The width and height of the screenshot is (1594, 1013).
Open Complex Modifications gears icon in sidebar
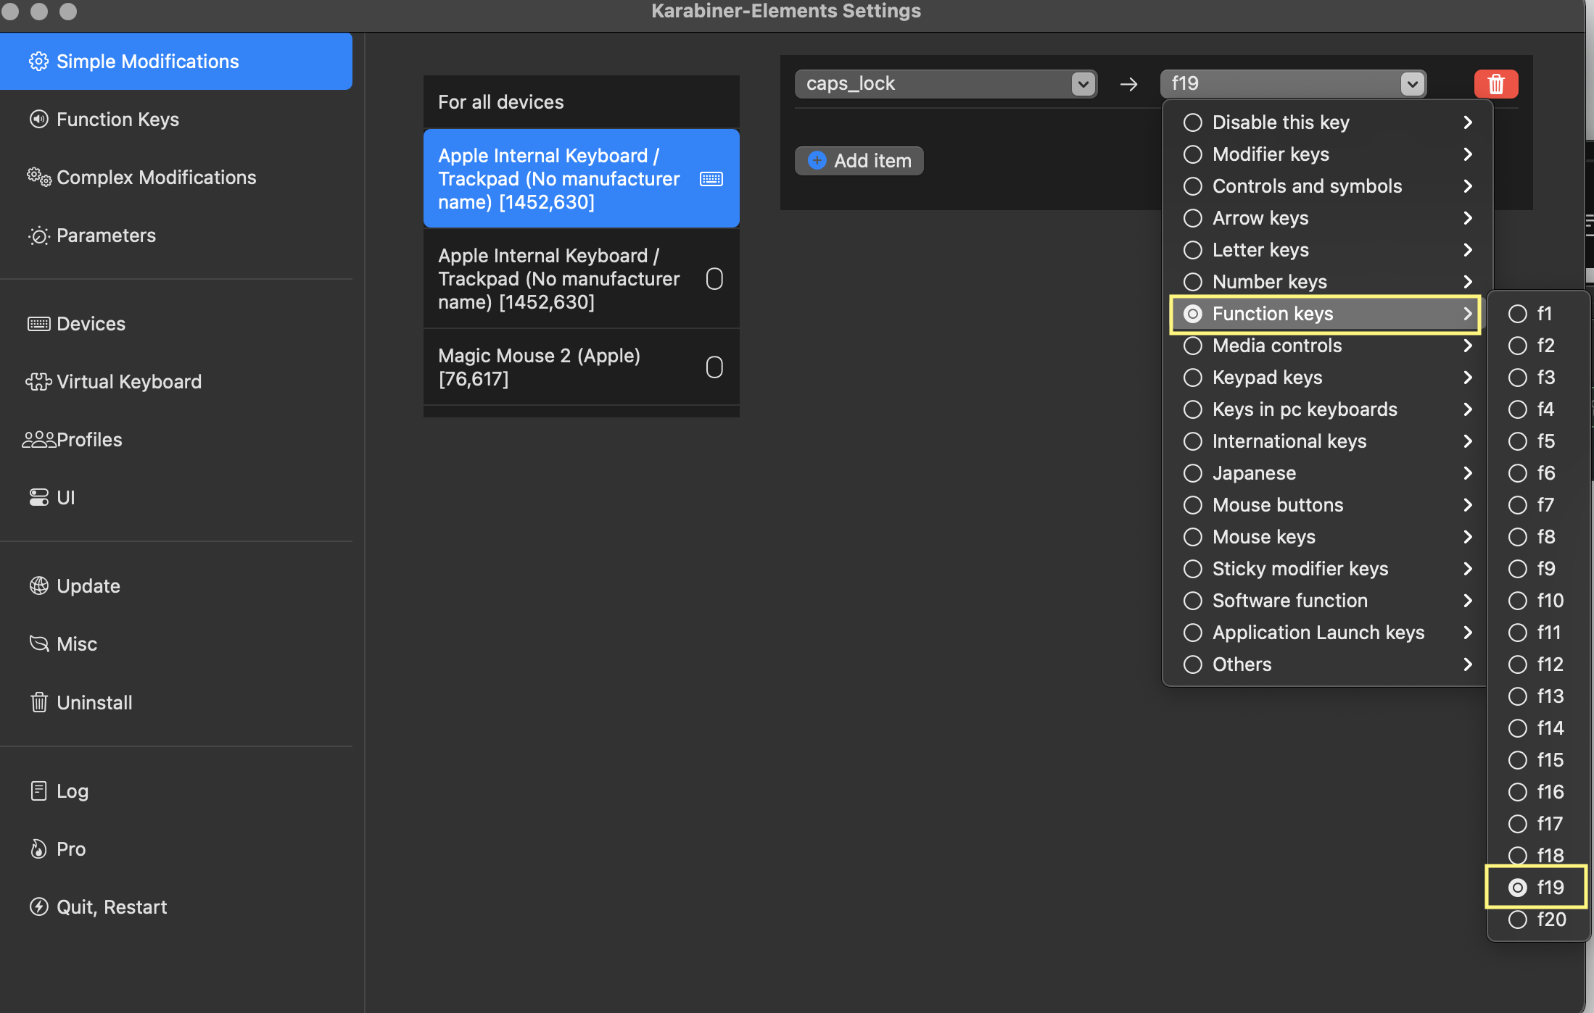[39, 177]
